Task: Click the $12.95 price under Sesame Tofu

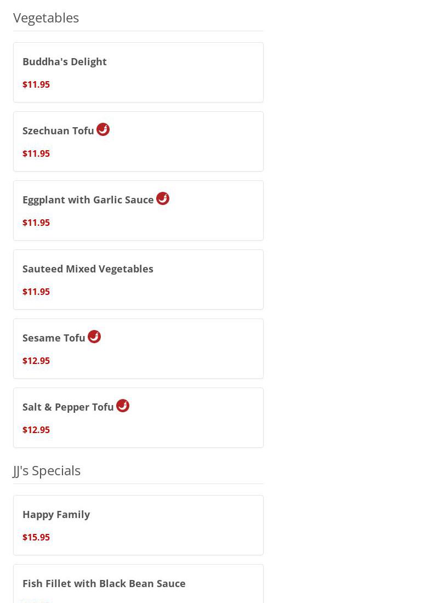Action: pos(36,361)
